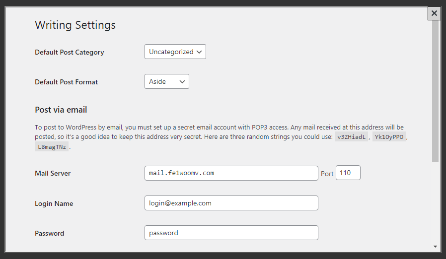Click the Port label text
Screen dimensions: 446x259
(327, 174)
